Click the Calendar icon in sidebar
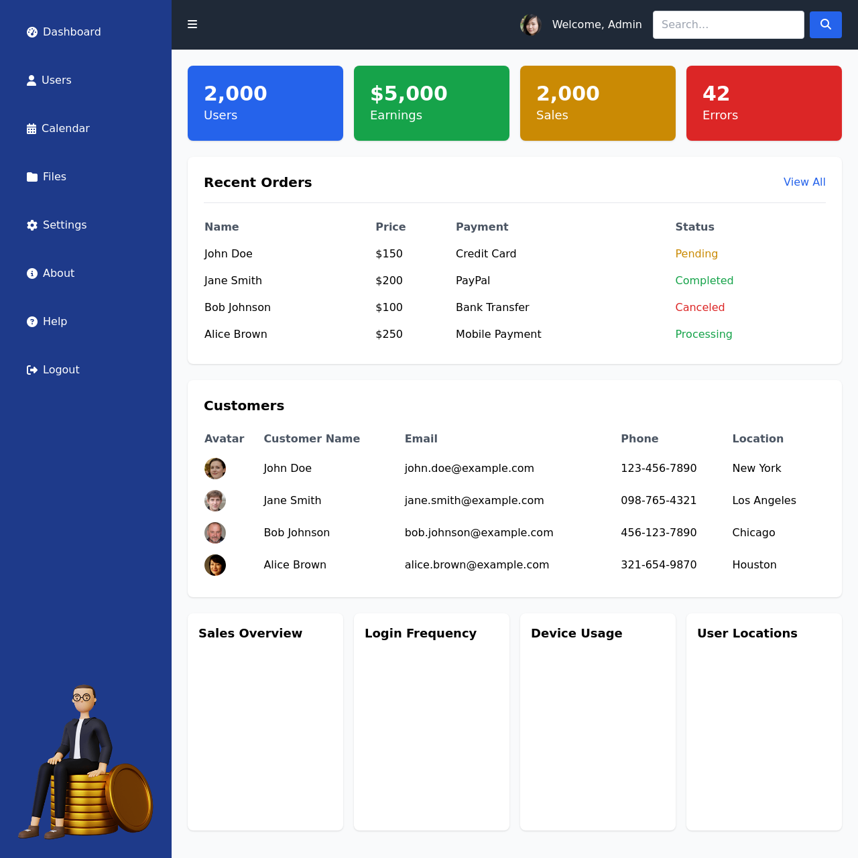The height and width of the screenshot is (858, 858). [32, 129]
